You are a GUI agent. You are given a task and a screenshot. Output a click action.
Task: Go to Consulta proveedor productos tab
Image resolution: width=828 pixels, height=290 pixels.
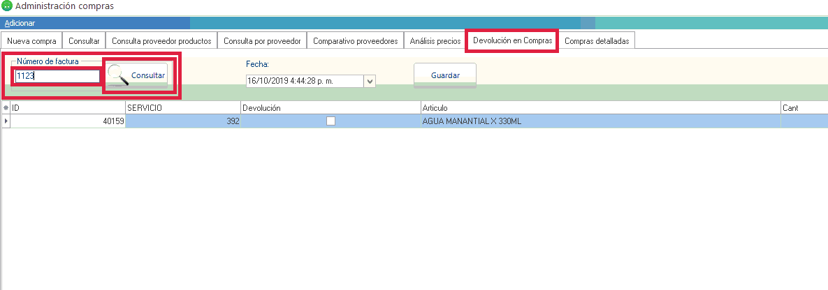point(161,41)
